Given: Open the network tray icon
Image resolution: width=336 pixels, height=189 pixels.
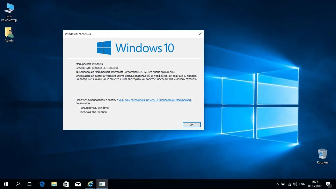Looking at the screenshot, I should click(289, 184).
